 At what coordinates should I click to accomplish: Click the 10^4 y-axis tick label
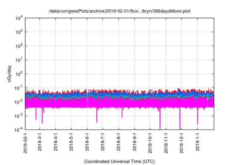18,18
